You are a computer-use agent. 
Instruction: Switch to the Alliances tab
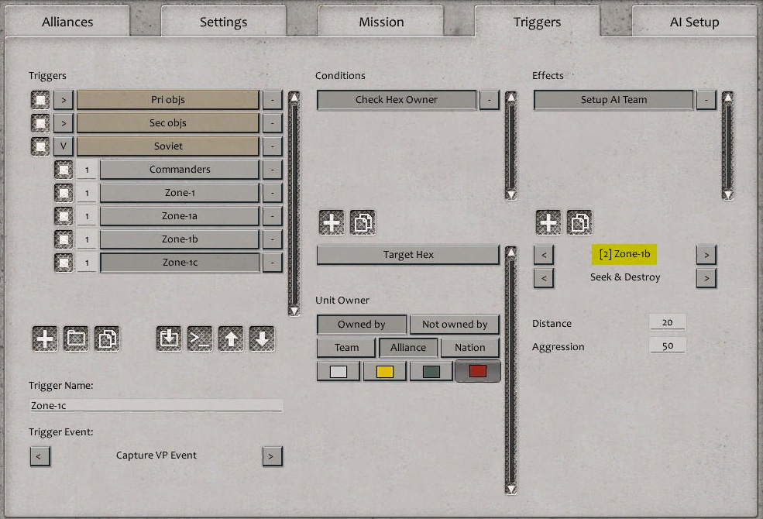(68, 22)
